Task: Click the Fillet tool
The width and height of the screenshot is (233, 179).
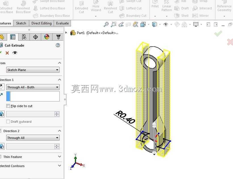Action: (155, 4)
